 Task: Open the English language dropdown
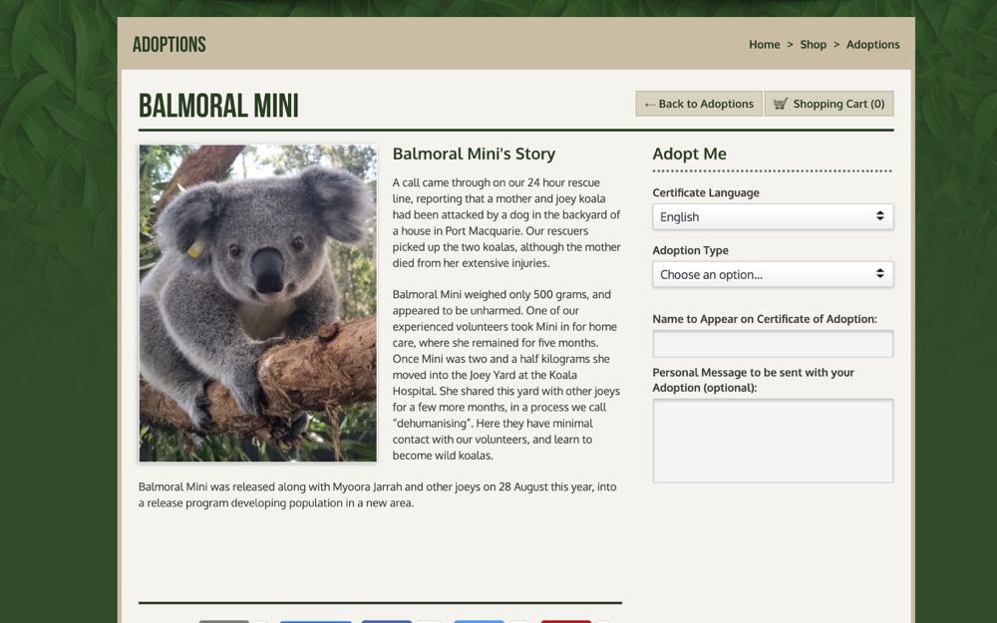[772, 216]
